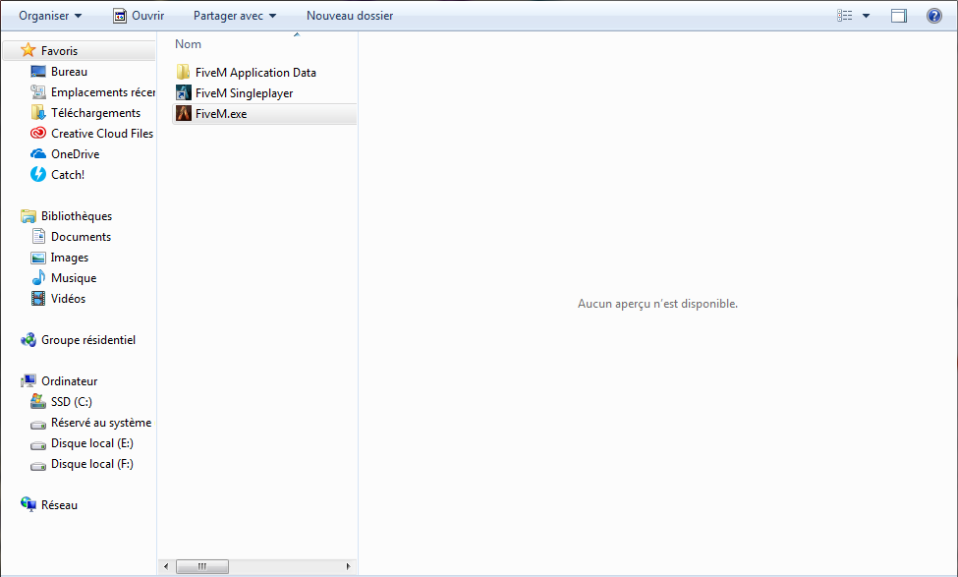Click the Catch! lightning icon
The width and height of the screenshot is (958, 577).
pyautogui.click(x=38, y=174)
